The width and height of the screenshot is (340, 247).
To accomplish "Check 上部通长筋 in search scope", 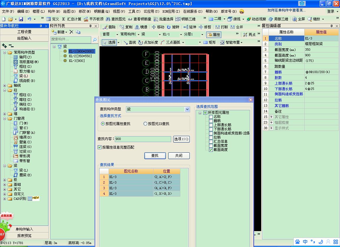I will click(x=211, y=125).
